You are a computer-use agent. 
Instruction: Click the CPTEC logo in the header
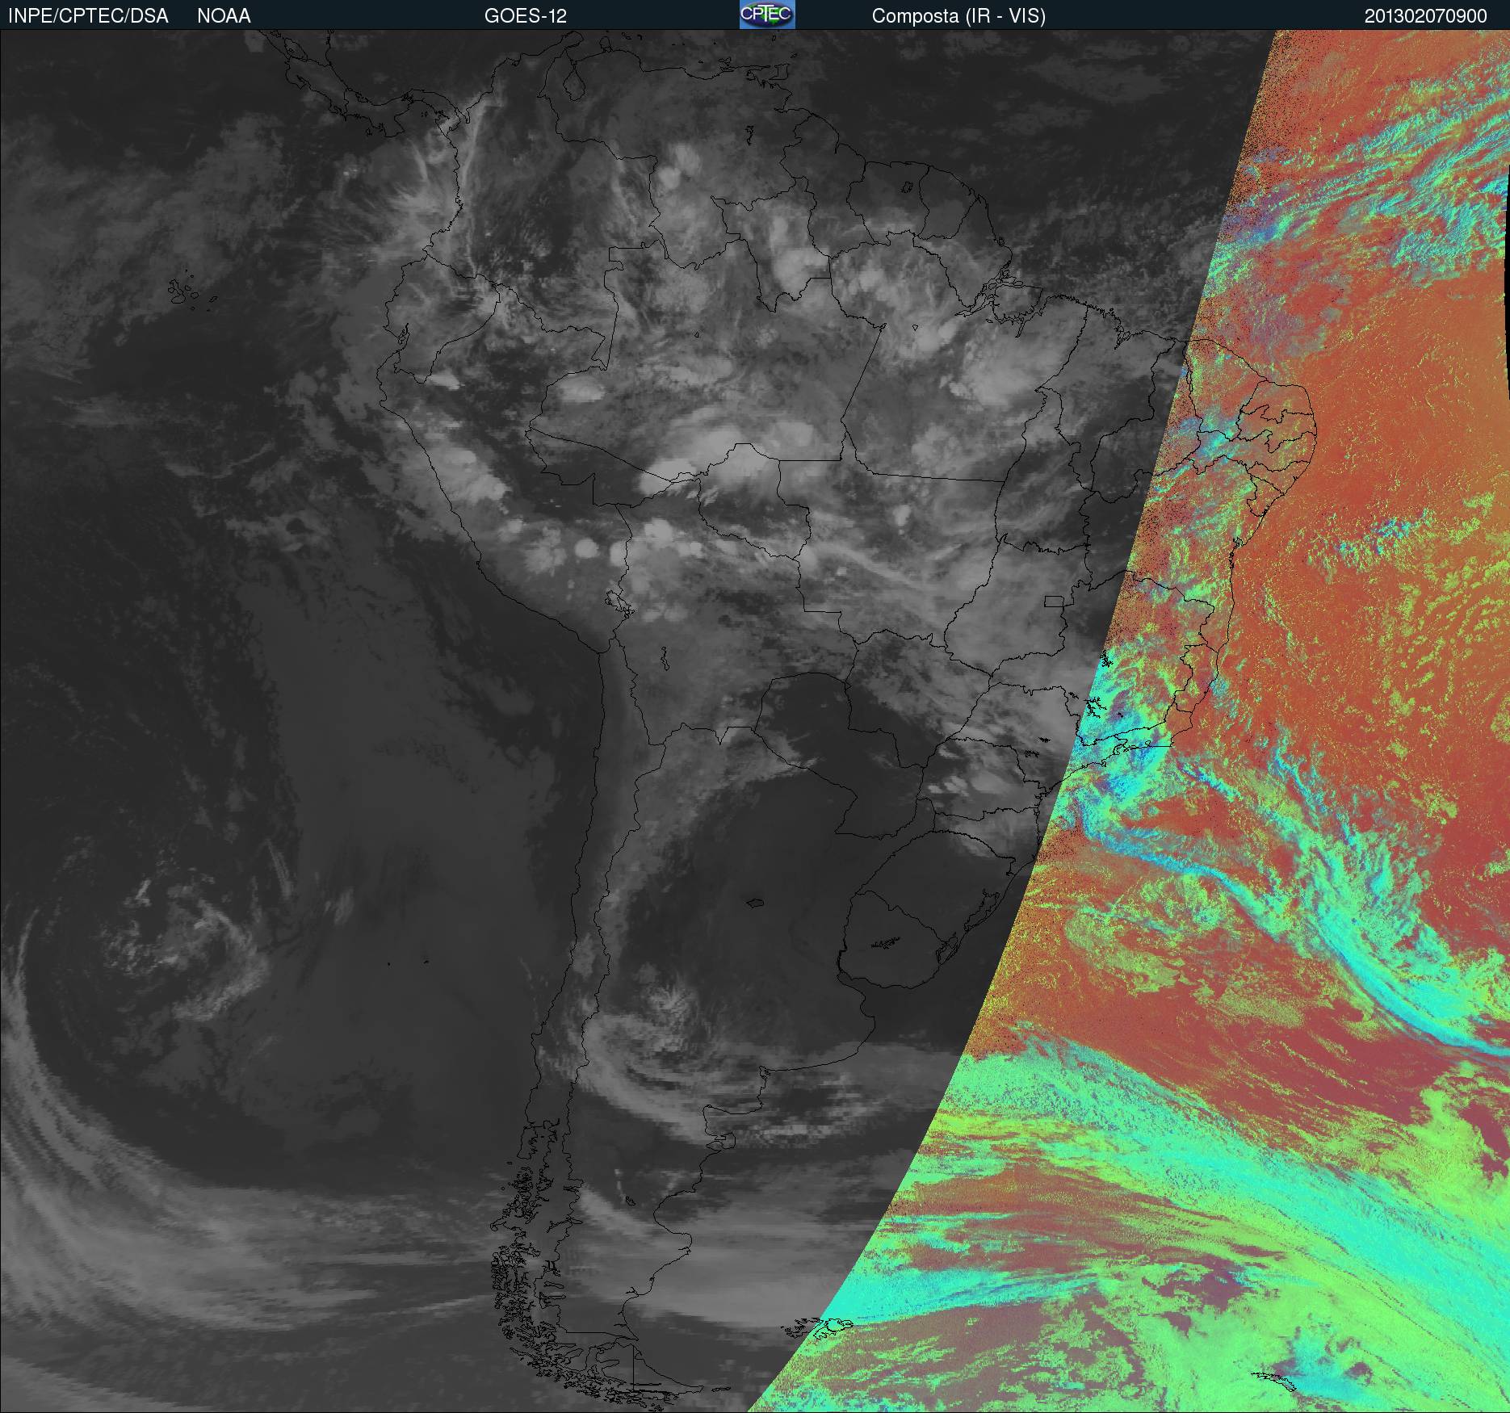tap(766, 15)
